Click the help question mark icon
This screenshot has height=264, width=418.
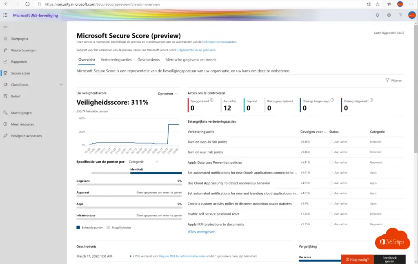coord(400,15)
